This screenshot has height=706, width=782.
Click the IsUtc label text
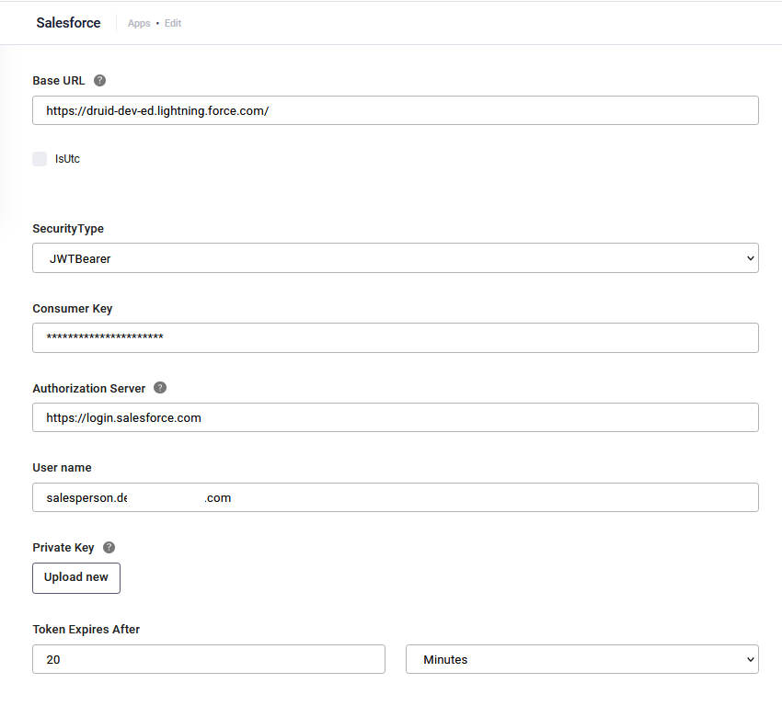67,159
